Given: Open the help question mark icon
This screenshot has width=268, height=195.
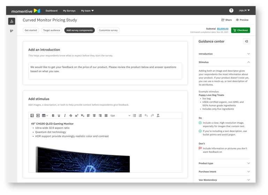Looking at the screenshot, I should [x=231, y=10].
